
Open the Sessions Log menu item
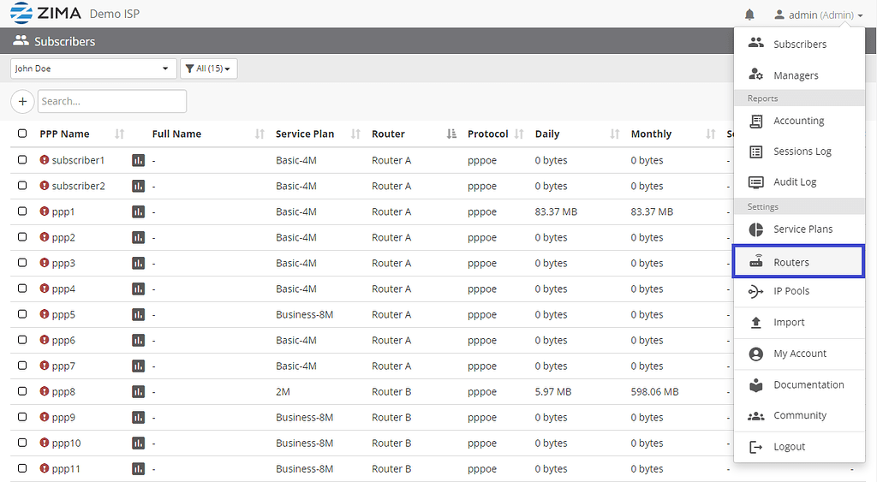[802, 152]
